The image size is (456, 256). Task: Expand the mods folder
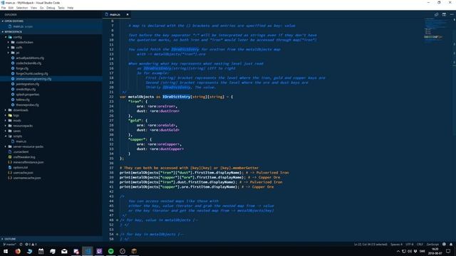17,121
